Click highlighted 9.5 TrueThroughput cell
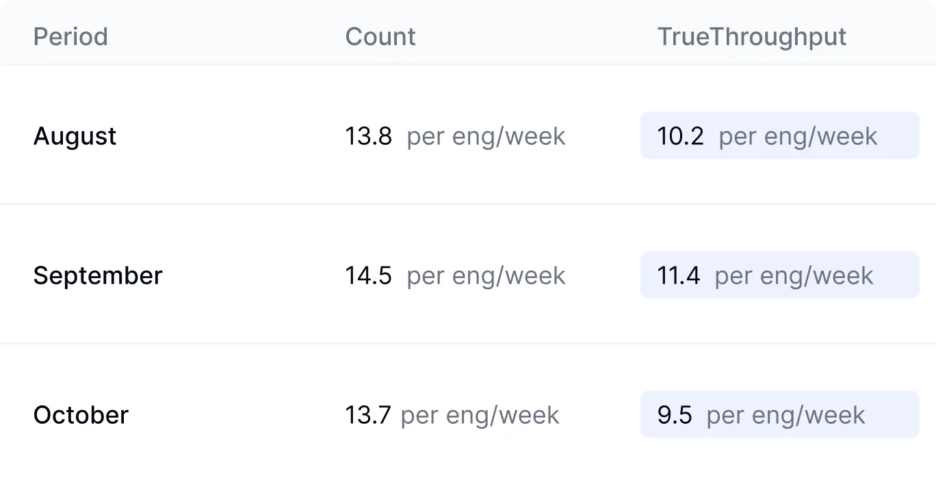The image size is (936, 484). (x=780, y=414)
